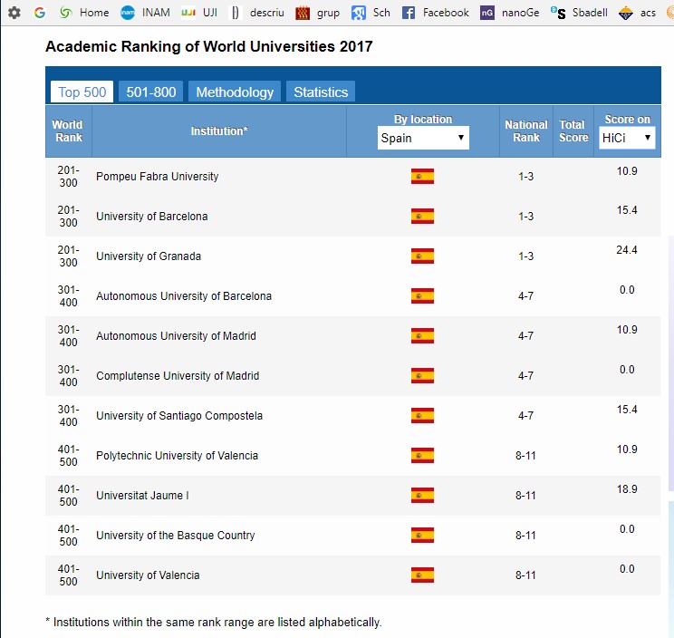Viewport: 674px width, 638px height.
Task: Expand the Score on HiCi dropdown
Action: [x=627, y=138]
